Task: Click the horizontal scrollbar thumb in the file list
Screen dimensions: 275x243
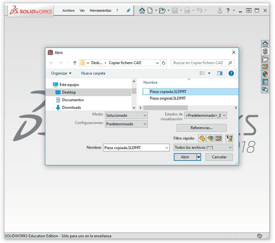Action: [x=165, y=108]
